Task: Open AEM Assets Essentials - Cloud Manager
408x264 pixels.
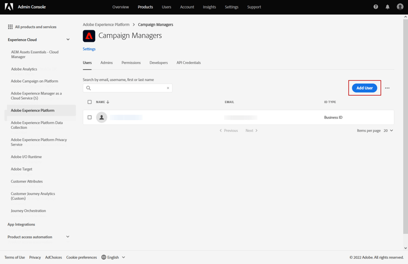Action: click(x=35, y=54)
